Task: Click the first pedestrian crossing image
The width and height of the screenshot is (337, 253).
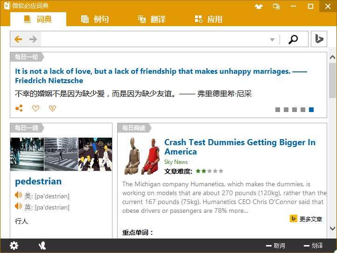Action: [x=27, y=154]
